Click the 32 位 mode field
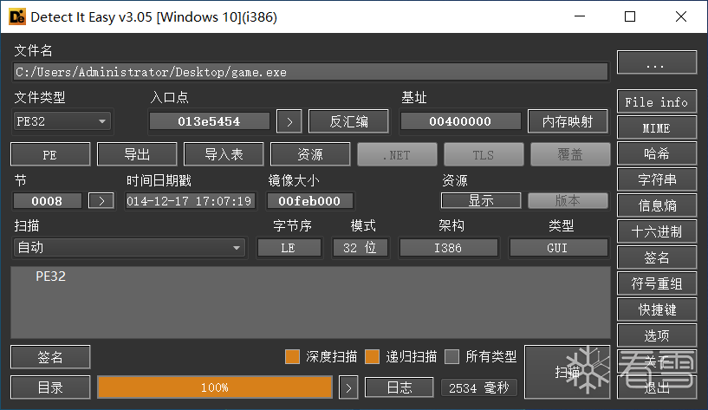The width and height of the screenshot is (708, 410). coord(360,248)
